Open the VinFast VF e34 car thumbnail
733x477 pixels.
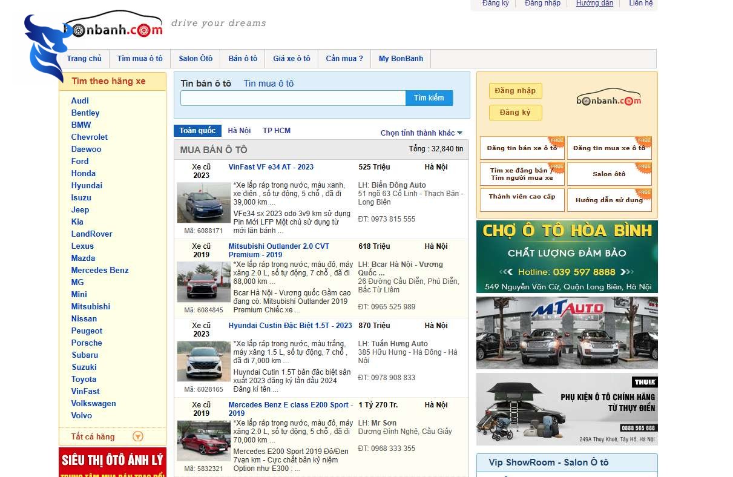coord(203,203)
